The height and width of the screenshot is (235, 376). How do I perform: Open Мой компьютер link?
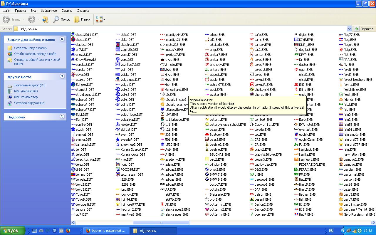point(26,97)
